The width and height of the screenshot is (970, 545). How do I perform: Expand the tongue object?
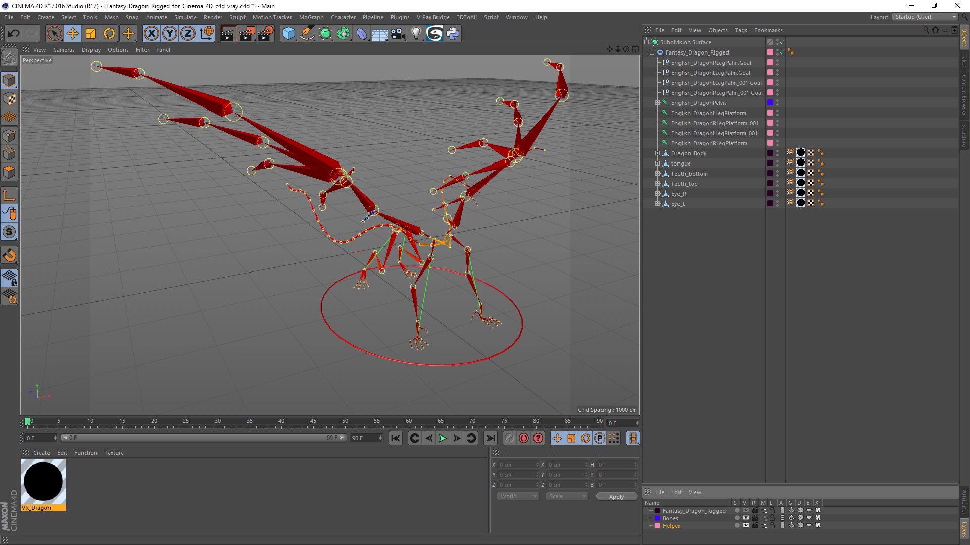[658, 163]
